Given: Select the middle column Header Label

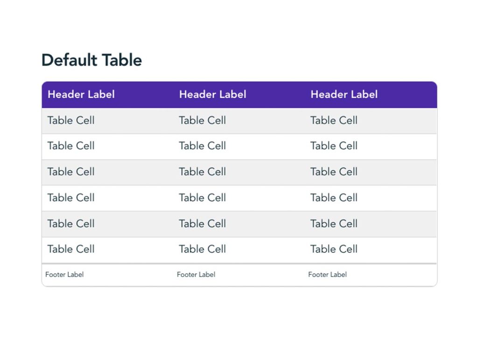Looking at the screenshot, I should point(212,94).
